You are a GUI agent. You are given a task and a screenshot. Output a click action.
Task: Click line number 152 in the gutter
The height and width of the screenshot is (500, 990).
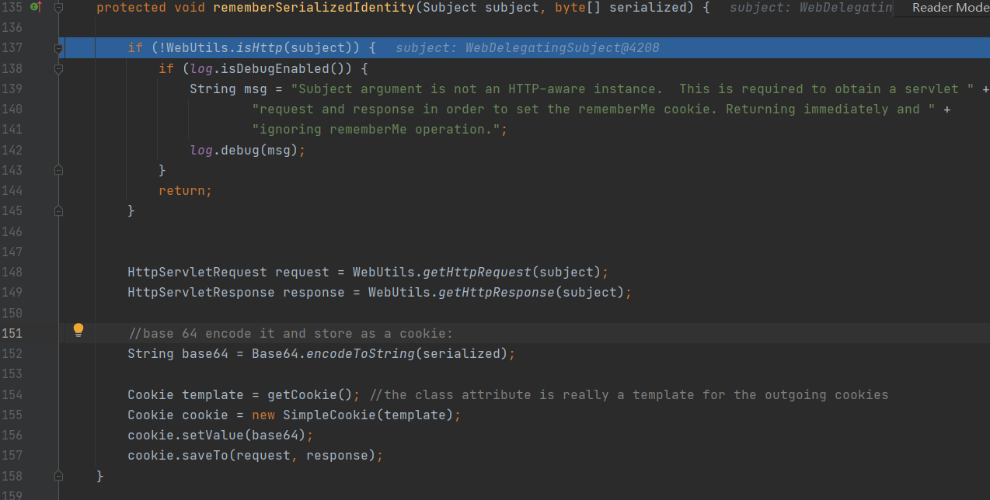tap(14, 353)
